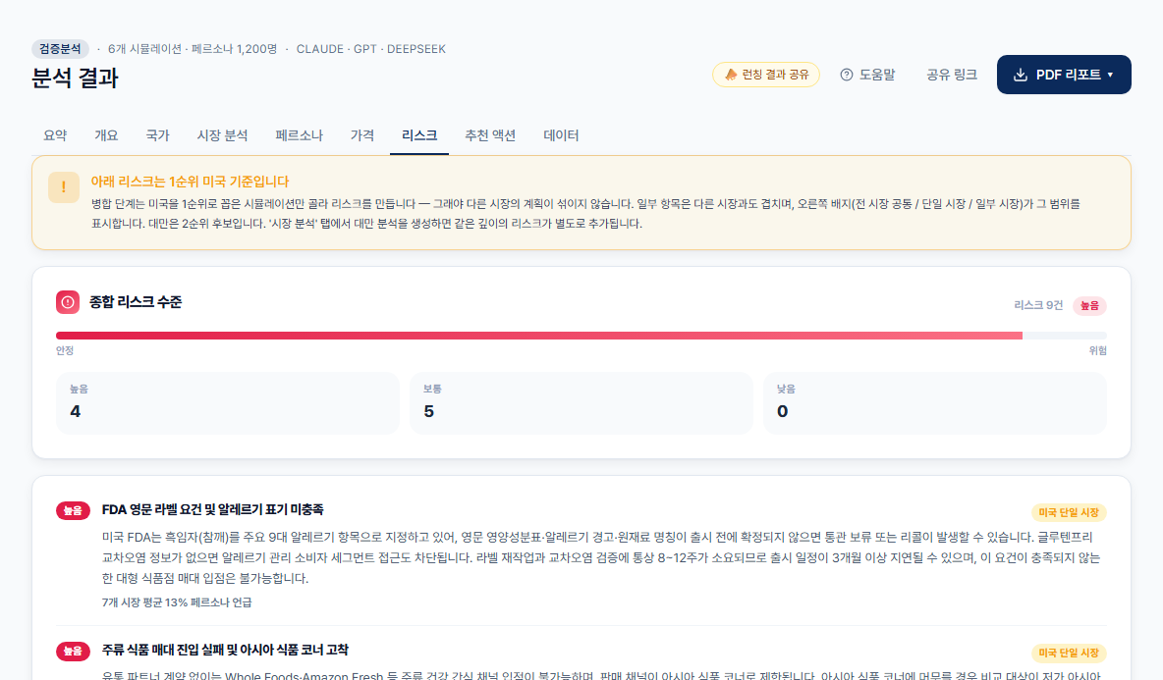Click the 분석 결과 page title

tap(75, 78)
